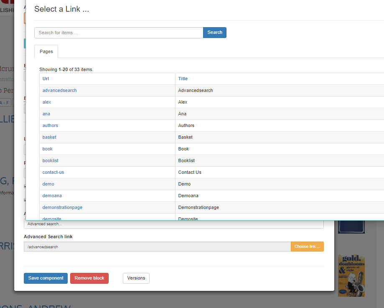Open the Versions button

pyautogui.click(x=136, y=278)
